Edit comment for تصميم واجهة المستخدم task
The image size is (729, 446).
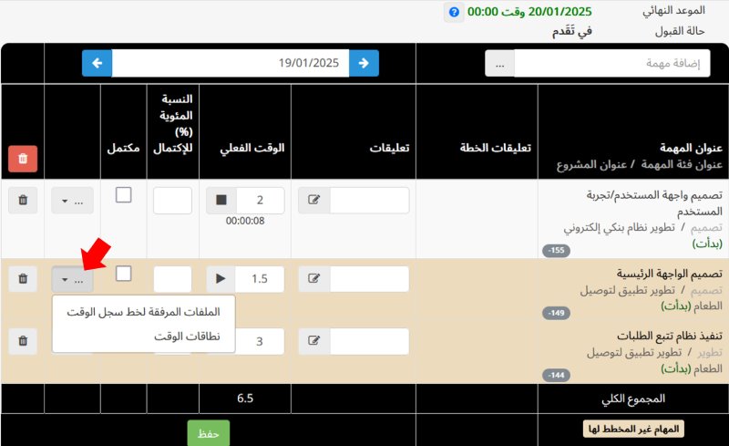coord(314,200)
